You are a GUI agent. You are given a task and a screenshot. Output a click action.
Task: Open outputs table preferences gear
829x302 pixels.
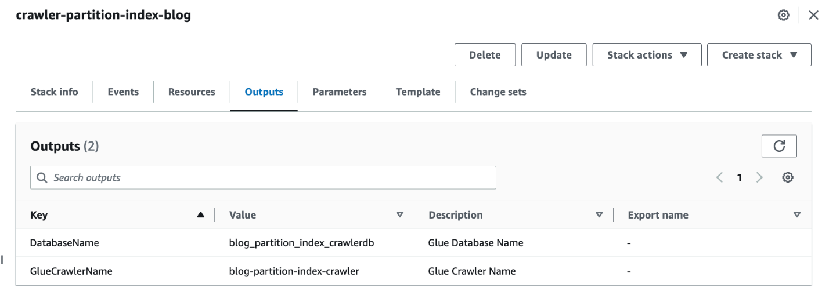point(788,178)
